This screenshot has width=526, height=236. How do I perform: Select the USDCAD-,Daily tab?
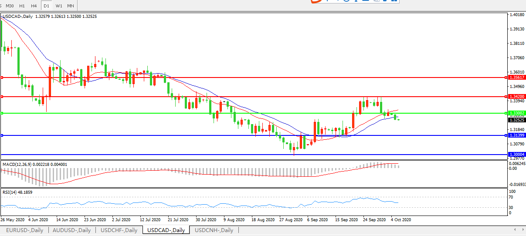pyautogui.click(x=166, y=230)
